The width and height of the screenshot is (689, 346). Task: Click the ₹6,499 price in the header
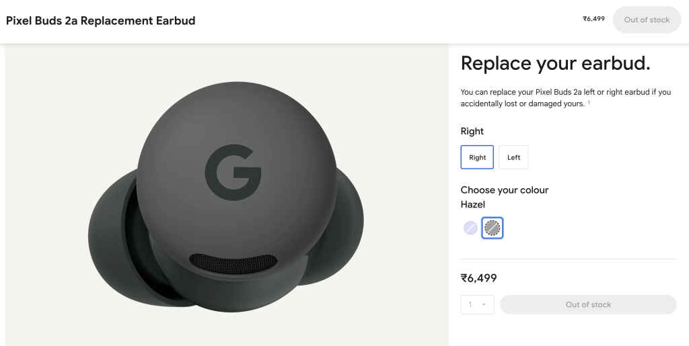(x=593, y=19)
